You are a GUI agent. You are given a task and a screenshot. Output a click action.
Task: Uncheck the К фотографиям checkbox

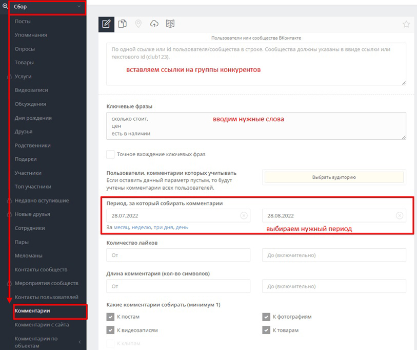click(x=266, y=317)
